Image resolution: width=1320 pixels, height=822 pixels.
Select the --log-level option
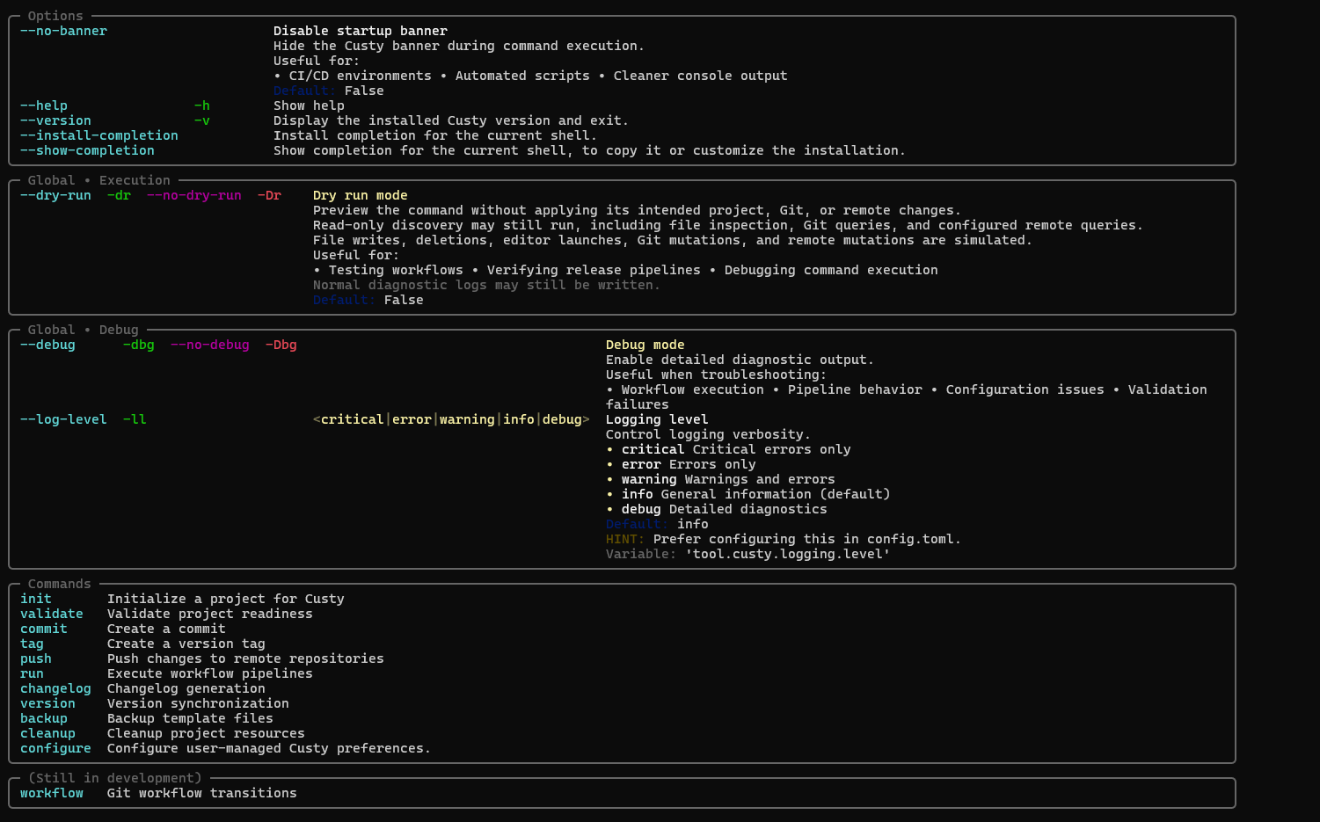(x=63, y=419)
